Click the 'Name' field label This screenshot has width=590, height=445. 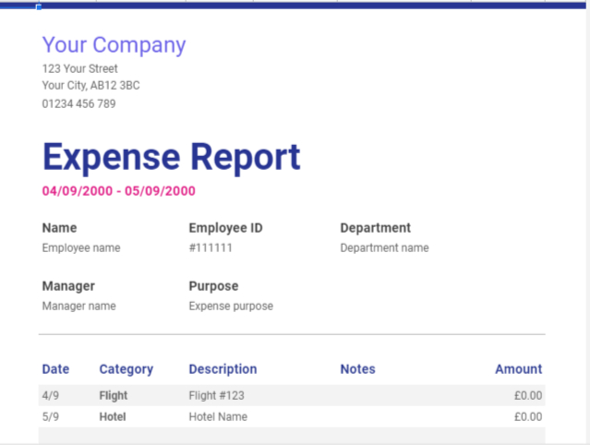(59, 228)
